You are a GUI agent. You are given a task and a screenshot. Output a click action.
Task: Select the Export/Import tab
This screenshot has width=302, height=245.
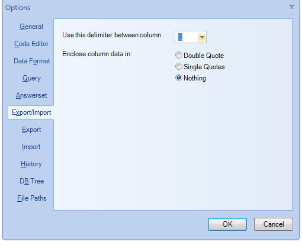31,112
